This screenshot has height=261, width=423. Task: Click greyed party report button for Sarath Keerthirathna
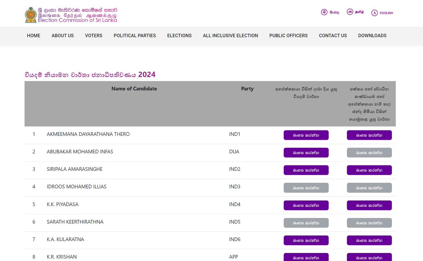369,223
